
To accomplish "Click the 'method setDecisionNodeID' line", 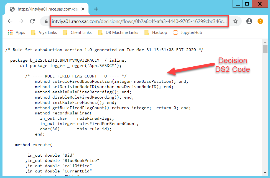I will click(104, 87).
